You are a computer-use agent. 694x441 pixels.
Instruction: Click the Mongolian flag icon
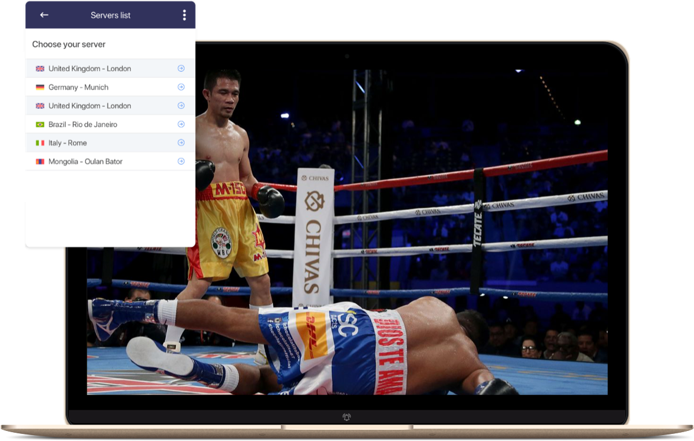point(40,161)
